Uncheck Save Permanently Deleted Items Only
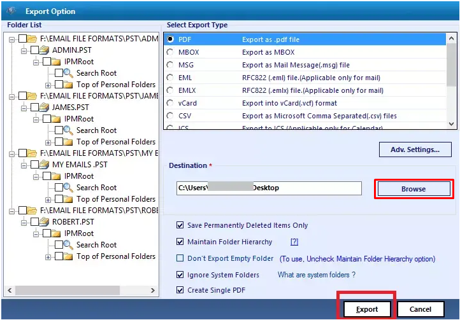The image size is (460, 320). click(180, 225)
